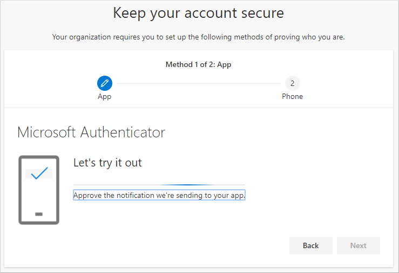
Task: Click the blue pencil App step icon
Action: tap(105, 83)
